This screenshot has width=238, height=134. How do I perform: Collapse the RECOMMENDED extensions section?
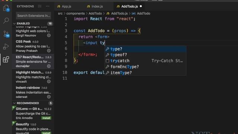click(x=14, y=103)
